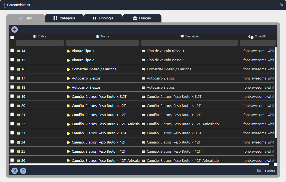
Task: Close the Características dialog
Action: 282,5
